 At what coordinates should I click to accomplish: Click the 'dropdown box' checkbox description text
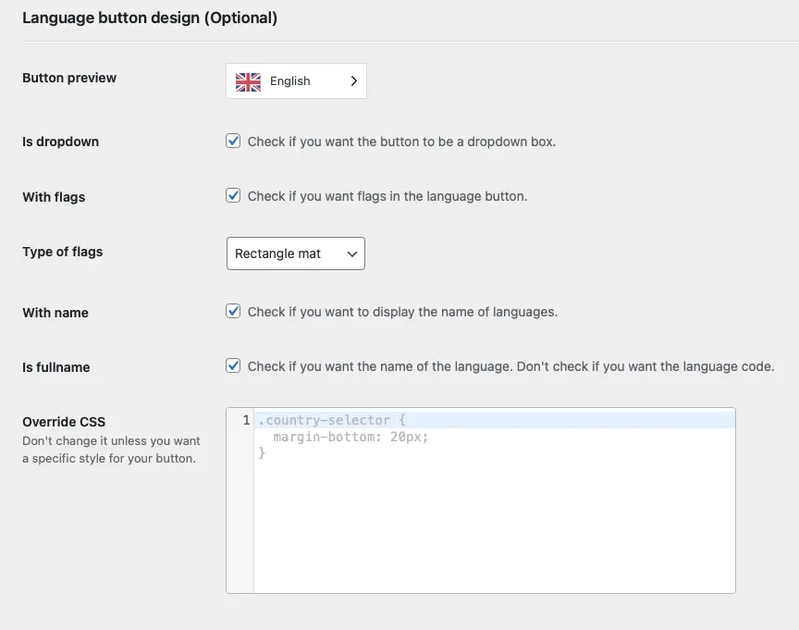point(401,142)
